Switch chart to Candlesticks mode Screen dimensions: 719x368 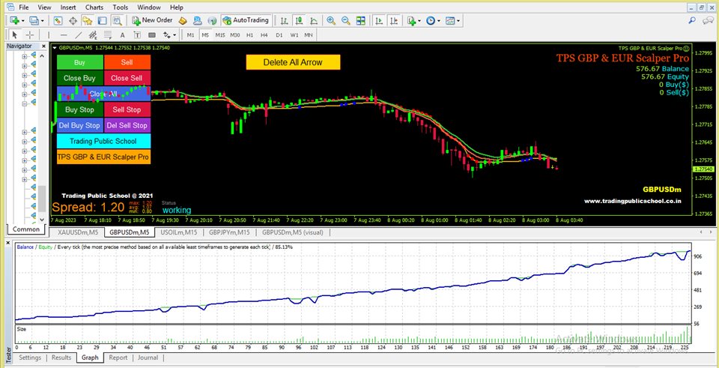tap(299, 20)
